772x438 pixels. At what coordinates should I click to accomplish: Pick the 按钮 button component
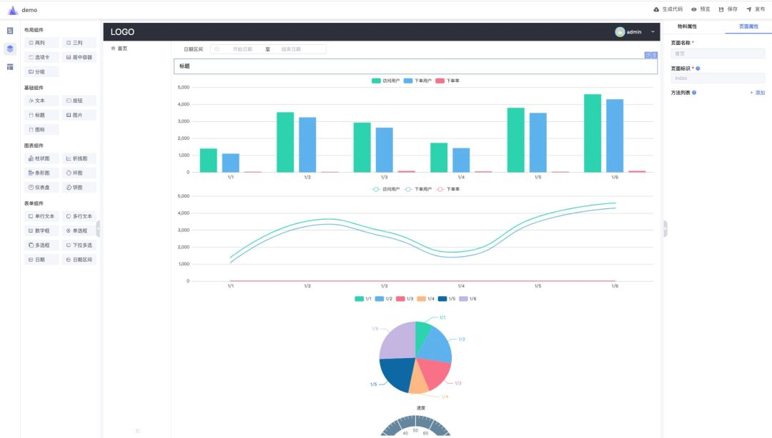pyautogui.click(x=79, y=101)
